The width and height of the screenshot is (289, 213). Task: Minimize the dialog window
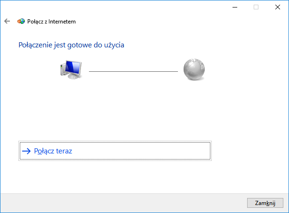[x=234, y=7]
